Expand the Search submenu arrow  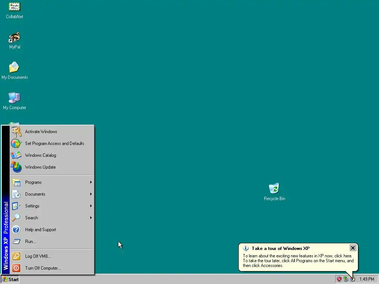coord(91,217)
